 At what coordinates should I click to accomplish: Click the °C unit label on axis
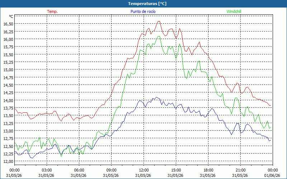coord(11,16)
